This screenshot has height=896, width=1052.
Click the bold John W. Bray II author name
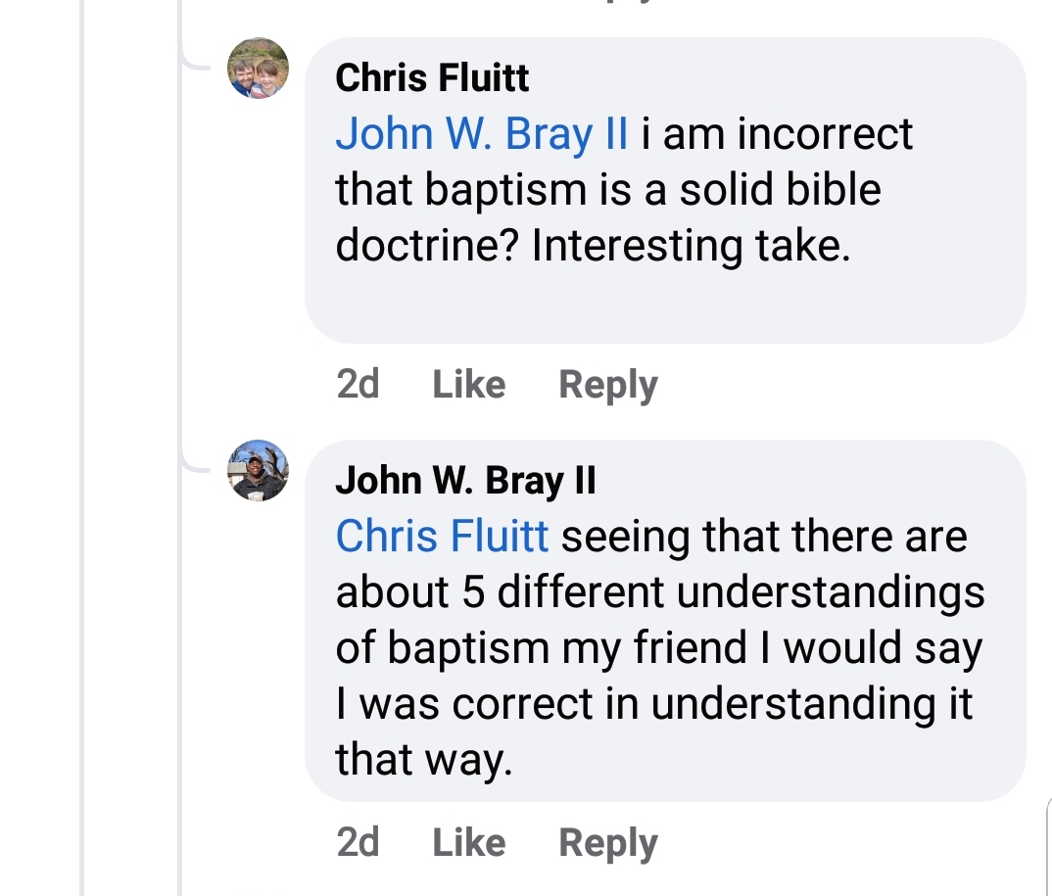[x=465, y=480]
